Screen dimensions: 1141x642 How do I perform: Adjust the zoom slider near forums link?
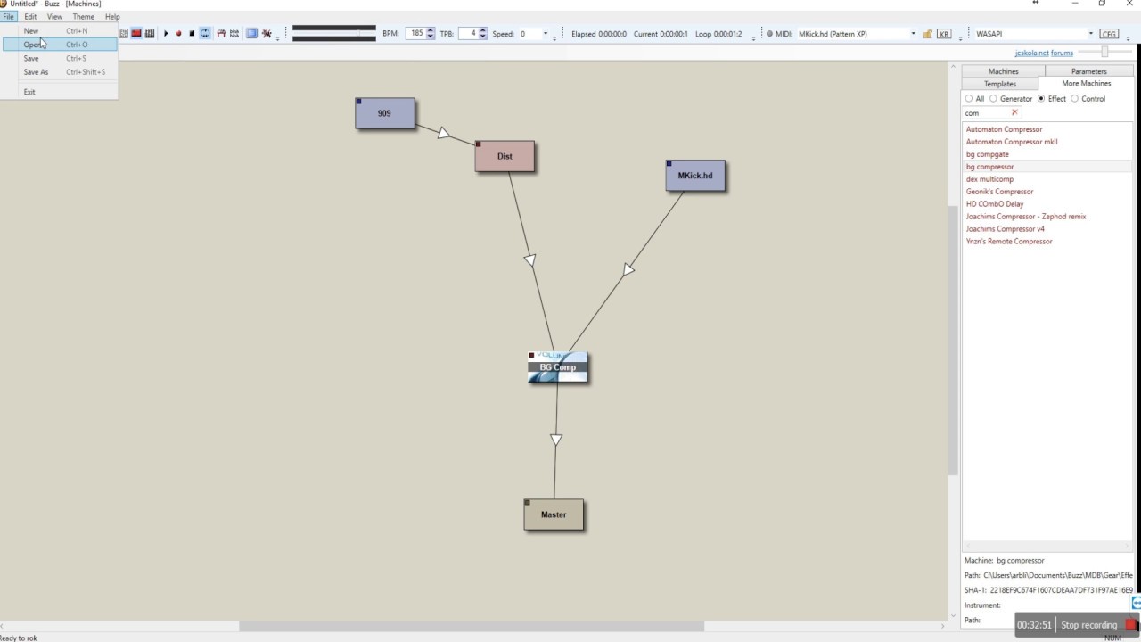1104,52
